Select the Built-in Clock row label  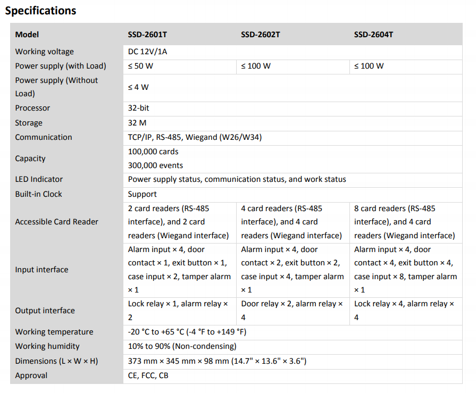click(38, 194)
